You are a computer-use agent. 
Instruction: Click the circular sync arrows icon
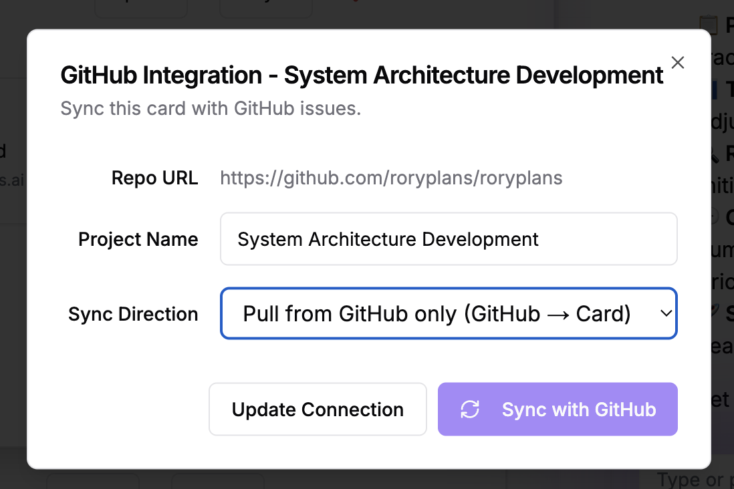(x=470, y=409)
